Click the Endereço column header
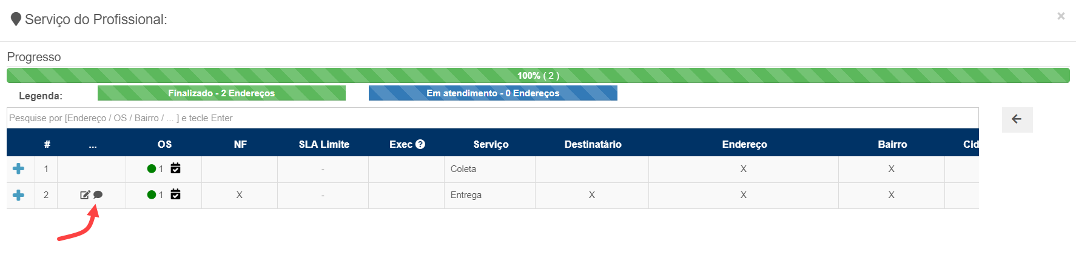1076x255 pixels. click(x=744, y=144)
